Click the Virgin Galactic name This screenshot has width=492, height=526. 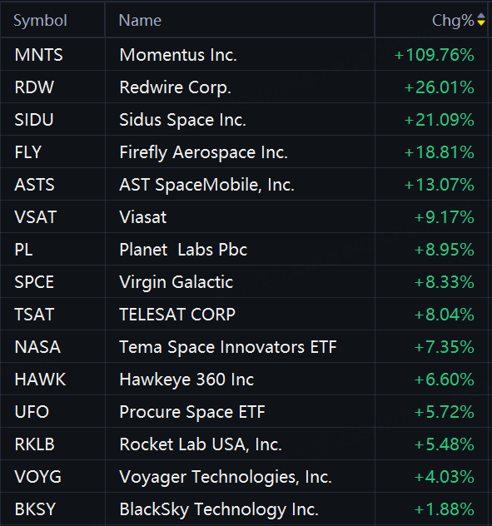[x=176, y=282]
